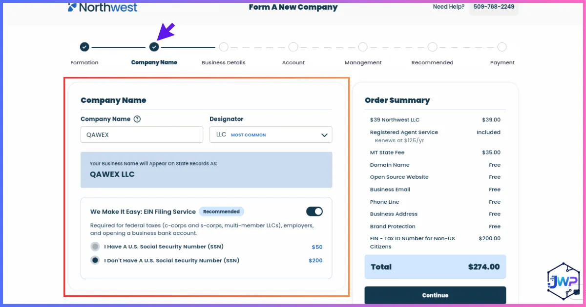The height and width of the screenshot is (307, 586).
Task: Open the Designator LLC dropdown
Action: coord(271,135)
